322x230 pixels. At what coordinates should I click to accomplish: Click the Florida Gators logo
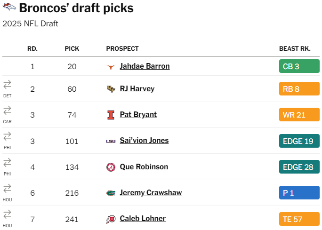111,193
